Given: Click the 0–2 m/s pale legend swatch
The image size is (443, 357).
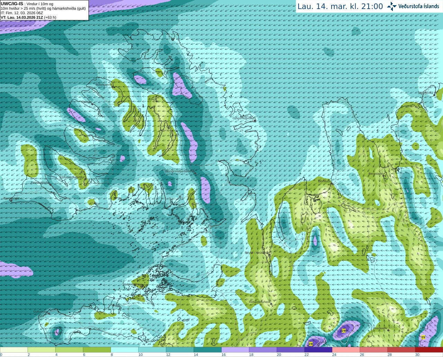Looking at the screenshot, I should tap(14, 350).
